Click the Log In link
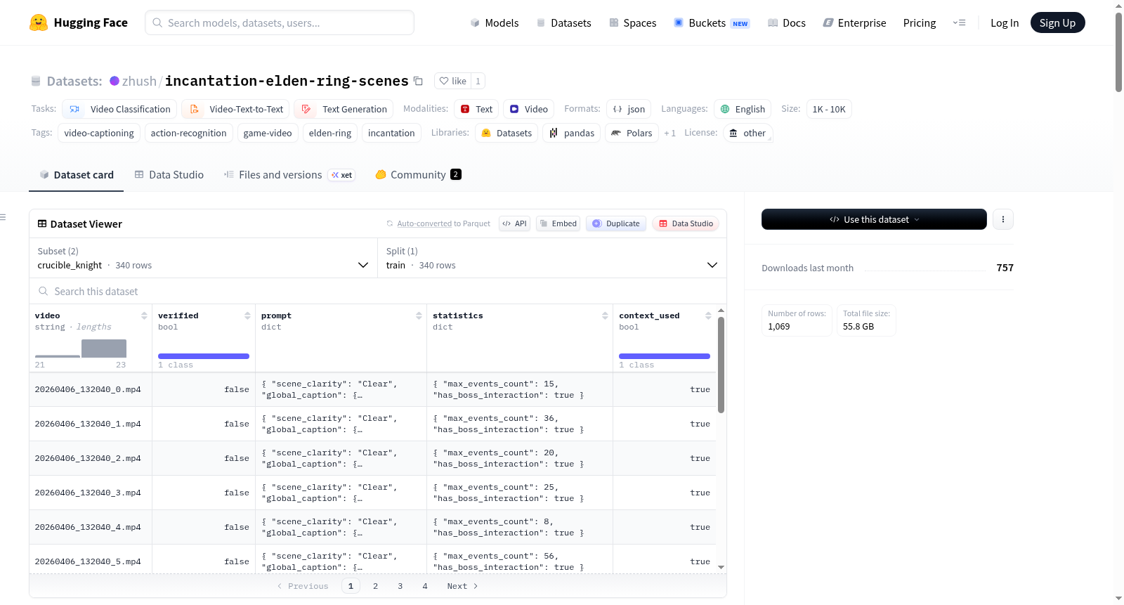This screenshot has height=605, width=1124. click(x=1005, y=22)
